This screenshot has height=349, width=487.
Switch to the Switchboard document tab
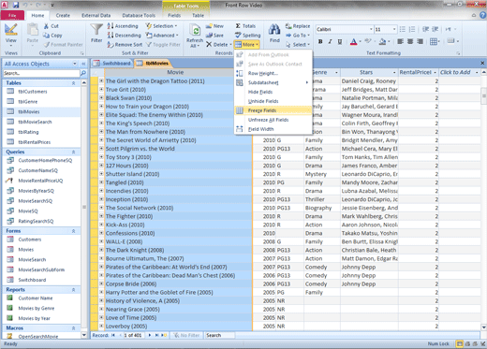112,64
